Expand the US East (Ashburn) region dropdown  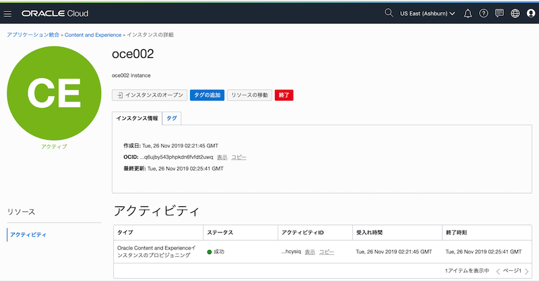coord(427,13)
